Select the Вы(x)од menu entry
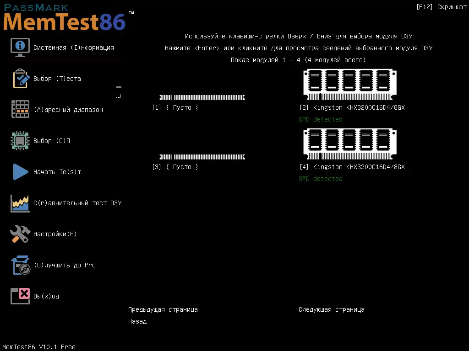Image resolution: width=469 pixels, height=351 pixels. click(46, 296)
